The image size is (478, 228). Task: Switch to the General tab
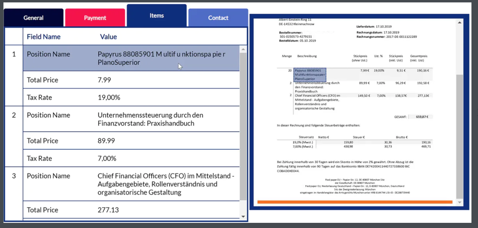[x=33, y=18]
